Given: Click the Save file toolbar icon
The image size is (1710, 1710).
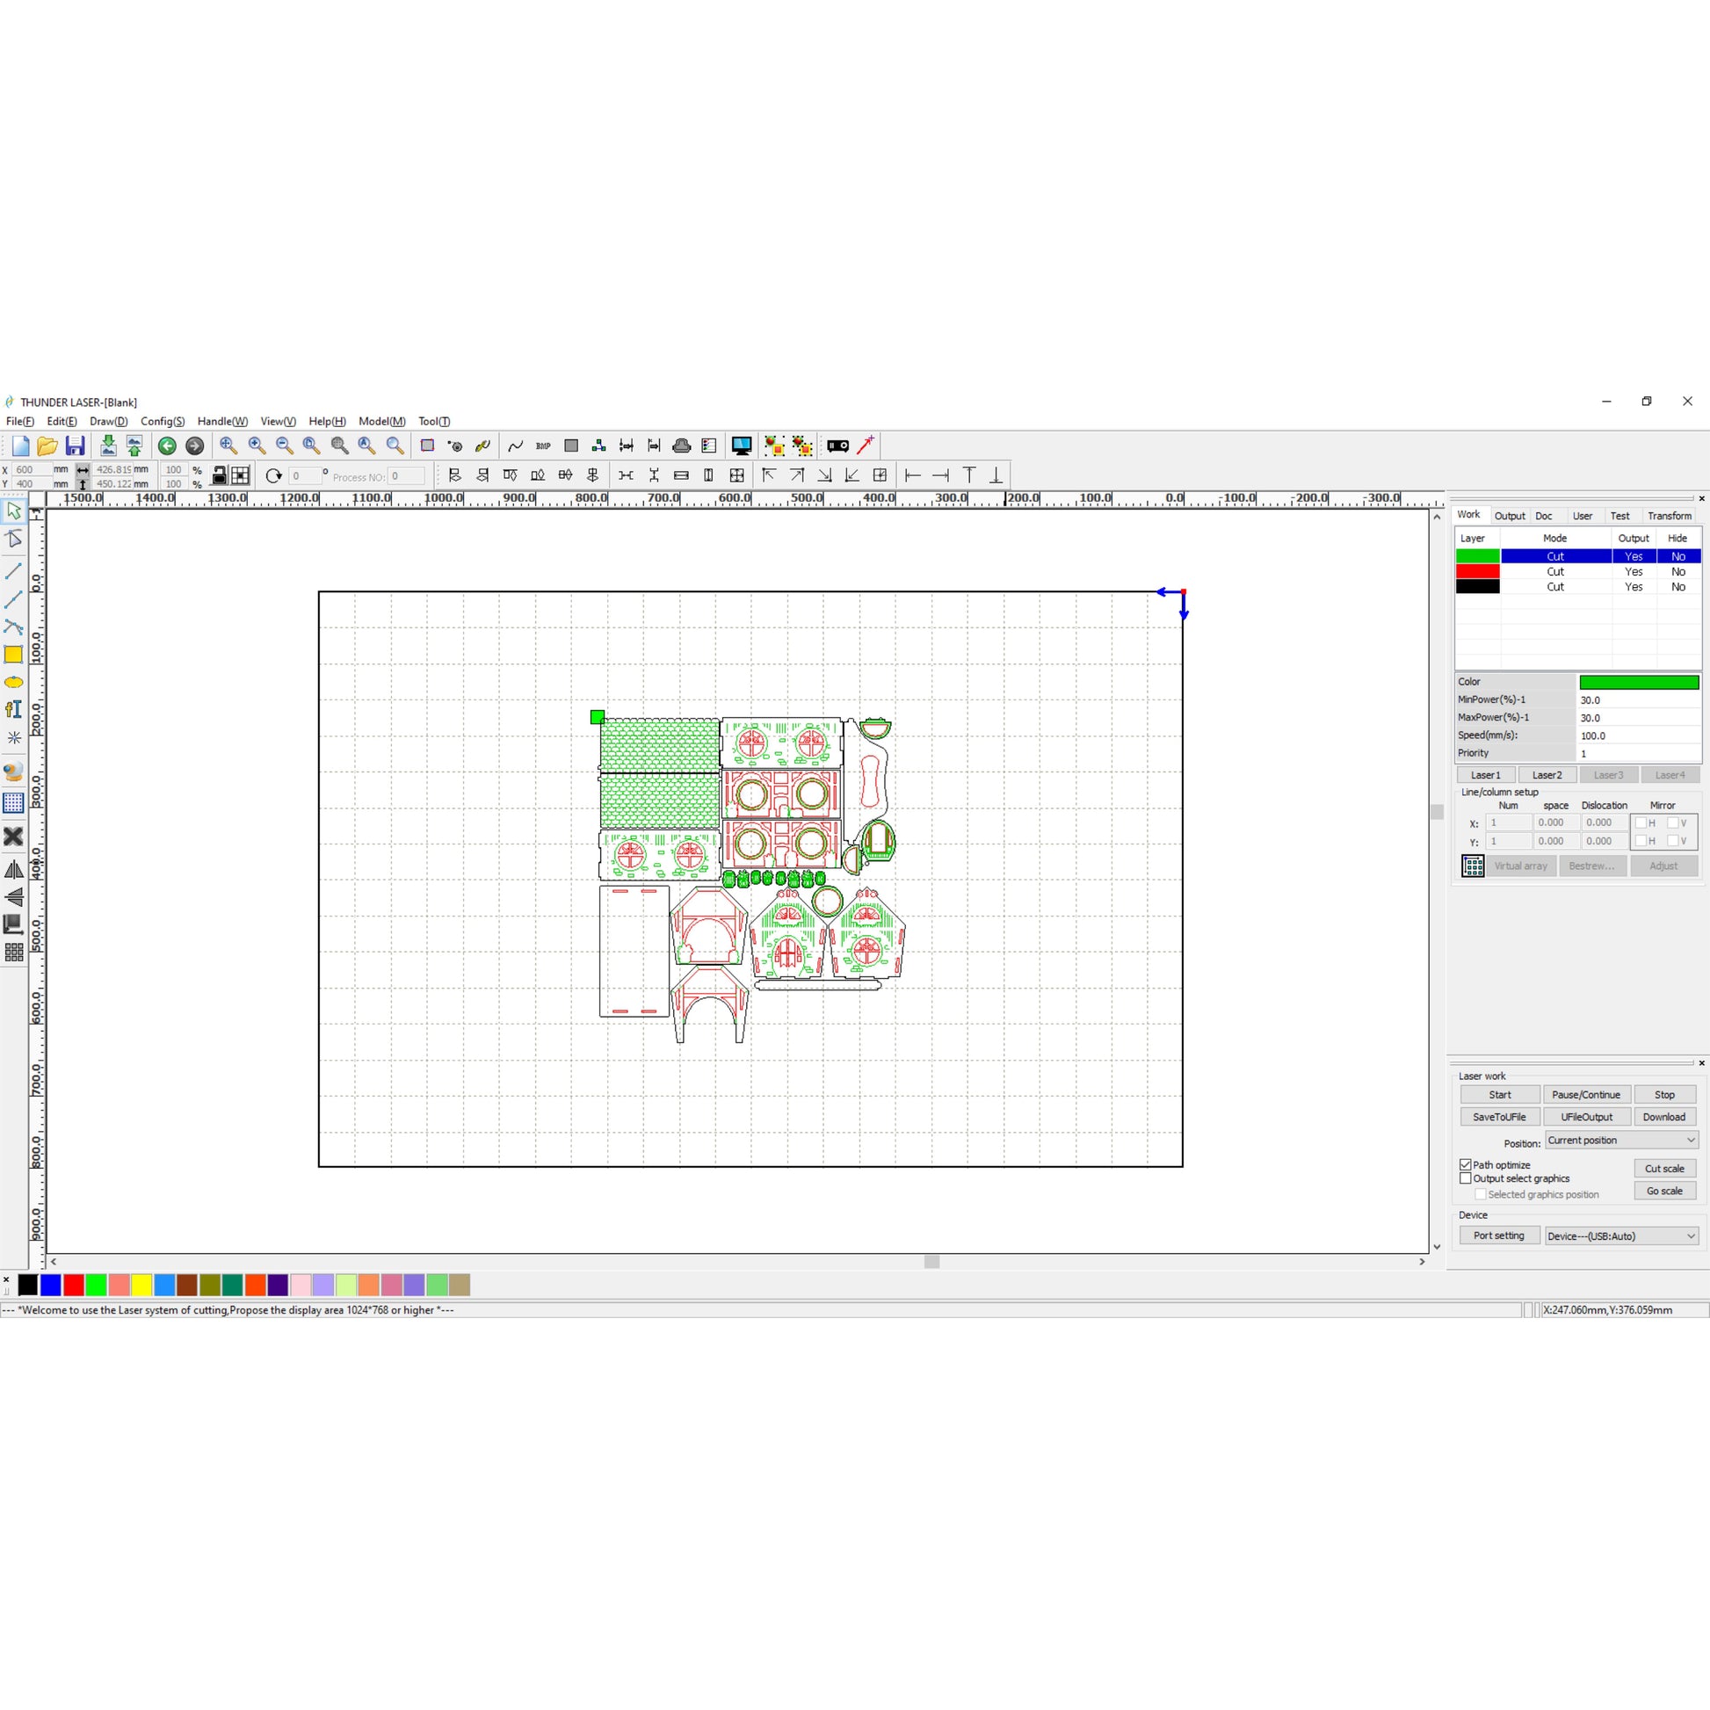Looking at the screenshot, I should coord(76,446).
